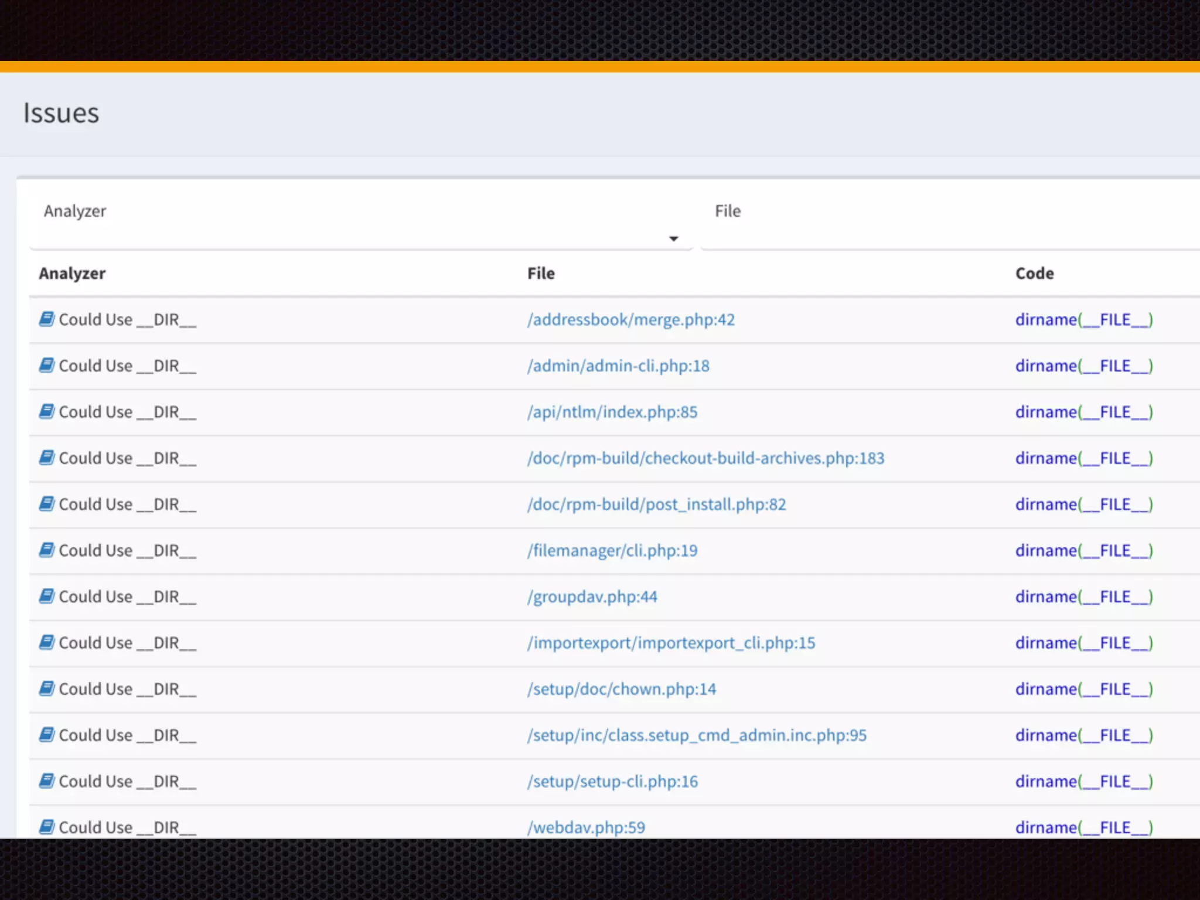This screenshot has width=1200, height=900.
Task: Open /setup/inc/class.setup_cmd_admin.inc.php:95 link
Action: [697, 735]
